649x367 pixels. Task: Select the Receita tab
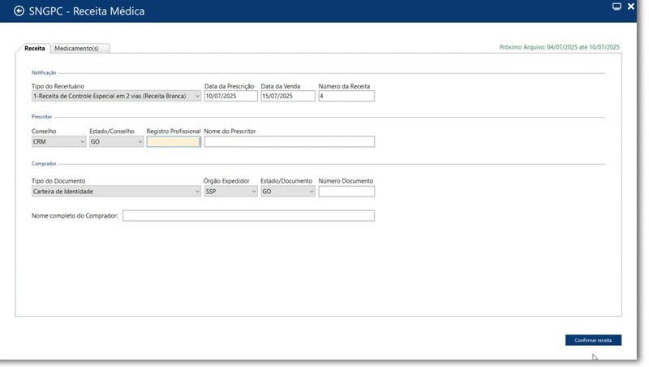click(x=34, y=49)
